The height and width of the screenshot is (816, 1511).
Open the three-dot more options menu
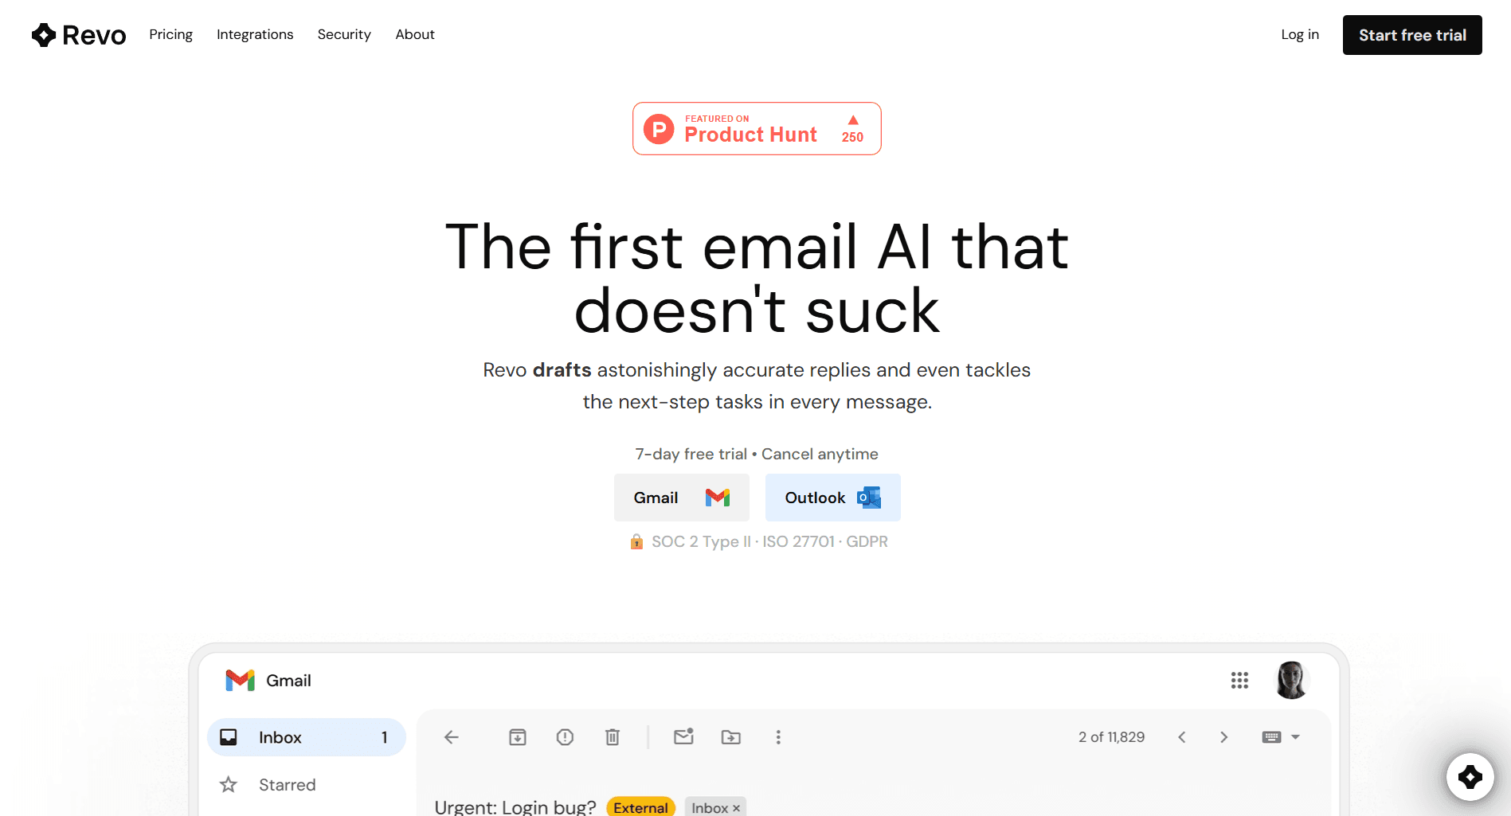[x=778, y=737]
